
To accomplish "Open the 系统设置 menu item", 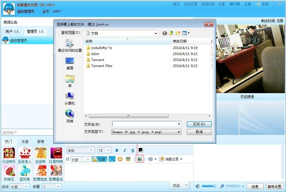I will click(x=190, y=4).
